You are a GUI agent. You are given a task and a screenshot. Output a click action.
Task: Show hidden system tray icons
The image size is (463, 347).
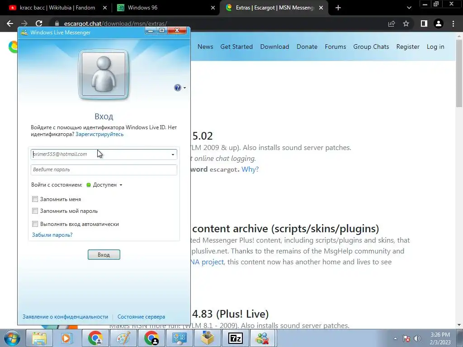click(x=395, y=339)
